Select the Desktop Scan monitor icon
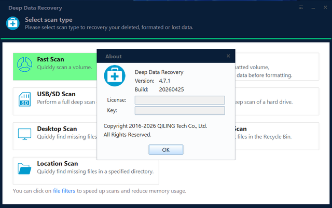 point(24,134)
